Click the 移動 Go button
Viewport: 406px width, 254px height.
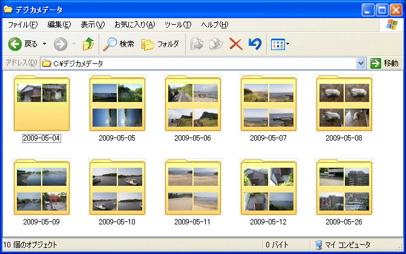[384, 63]
